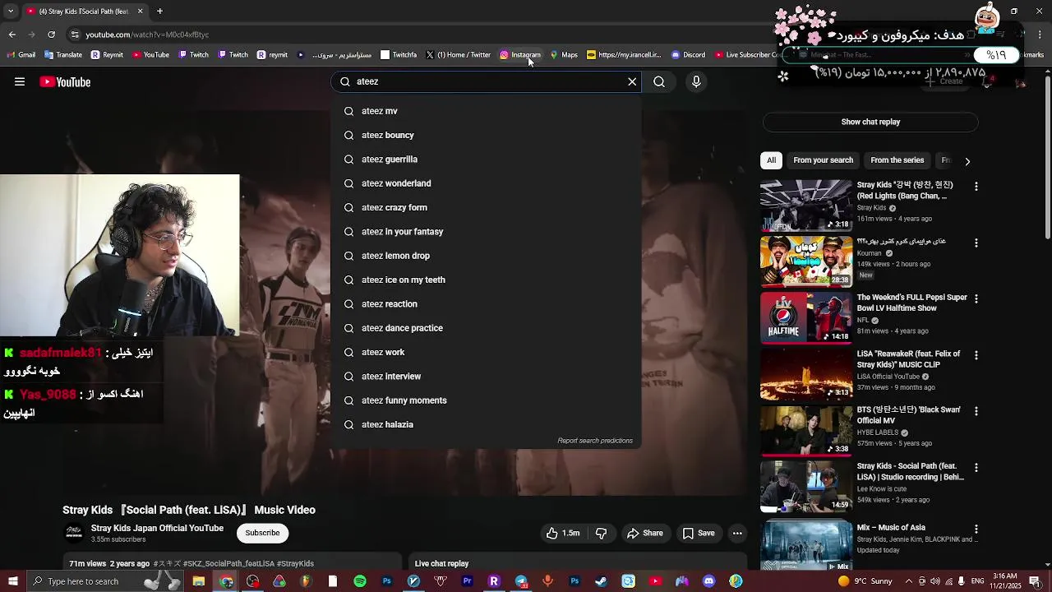Image resolution: width=1052 pixels, height=592 pixels.
Task: Open the #StrayKids hashtag link
Action: coord(295,564)
